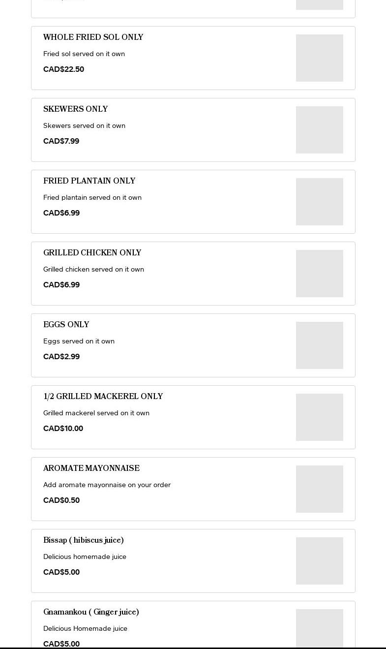
Task: Select the Aromate Mayonnaise add-on
Action: pyautogui.click(x=91, y=468)
